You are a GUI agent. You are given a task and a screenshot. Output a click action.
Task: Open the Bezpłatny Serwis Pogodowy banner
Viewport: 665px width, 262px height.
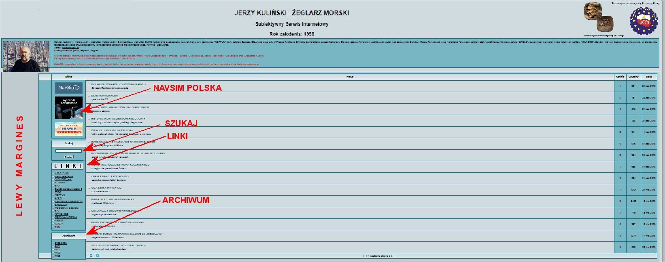(68, 129)
